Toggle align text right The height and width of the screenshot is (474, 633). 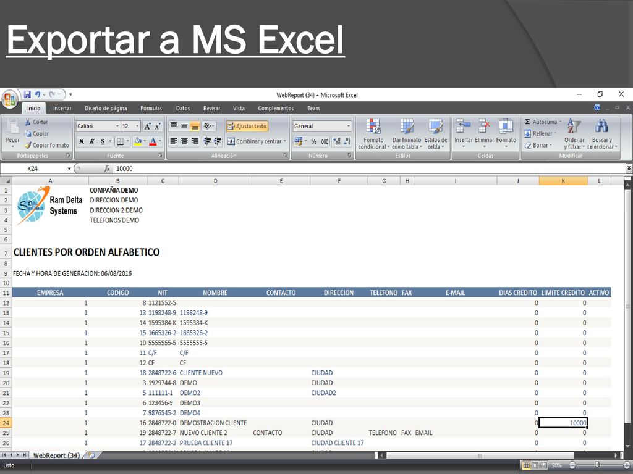click(195, 141)
